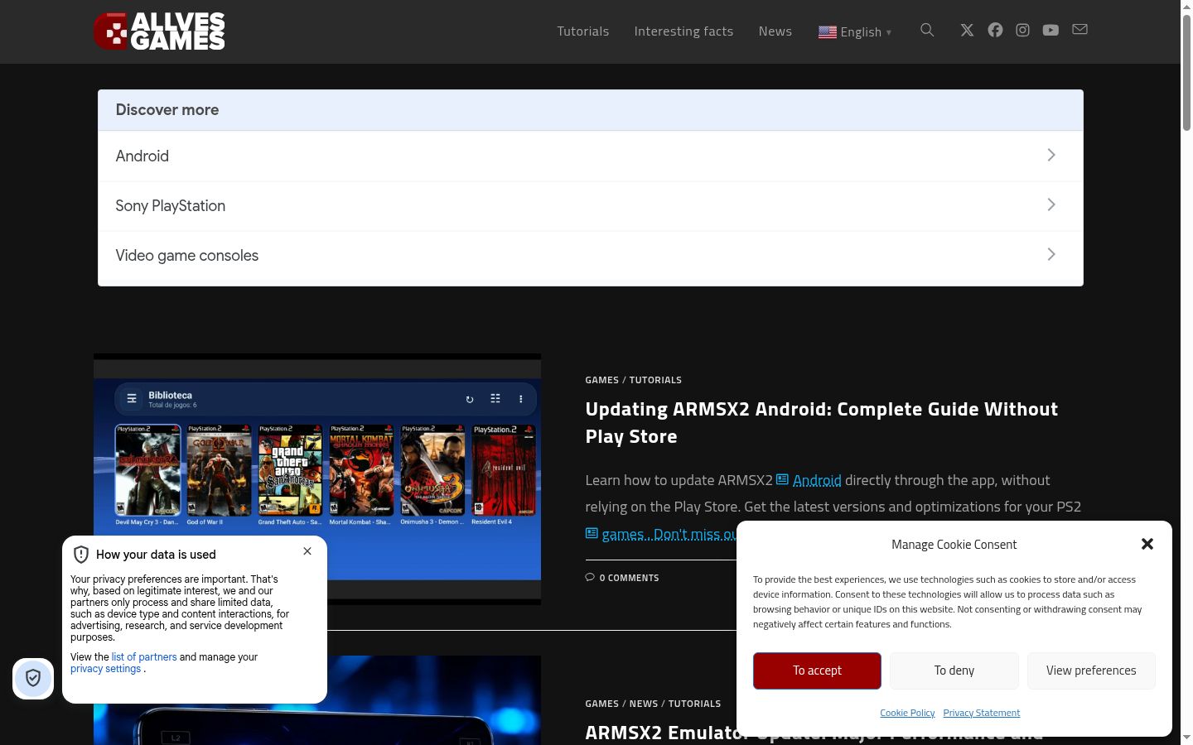
Task: Open the News menu item
Action: [x=775, y=31]
